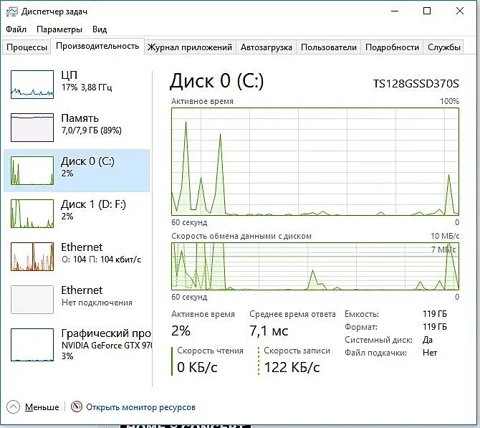Click the Диск 0 (C:) graph thumbnail

click(x=32, y=170)
